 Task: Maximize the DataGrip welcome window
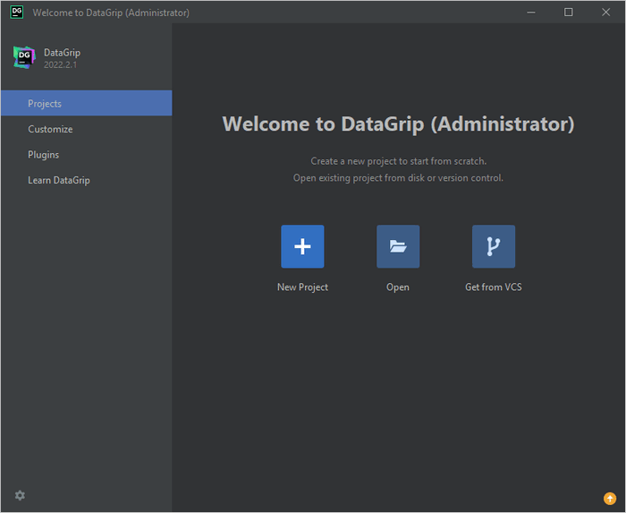568,13
